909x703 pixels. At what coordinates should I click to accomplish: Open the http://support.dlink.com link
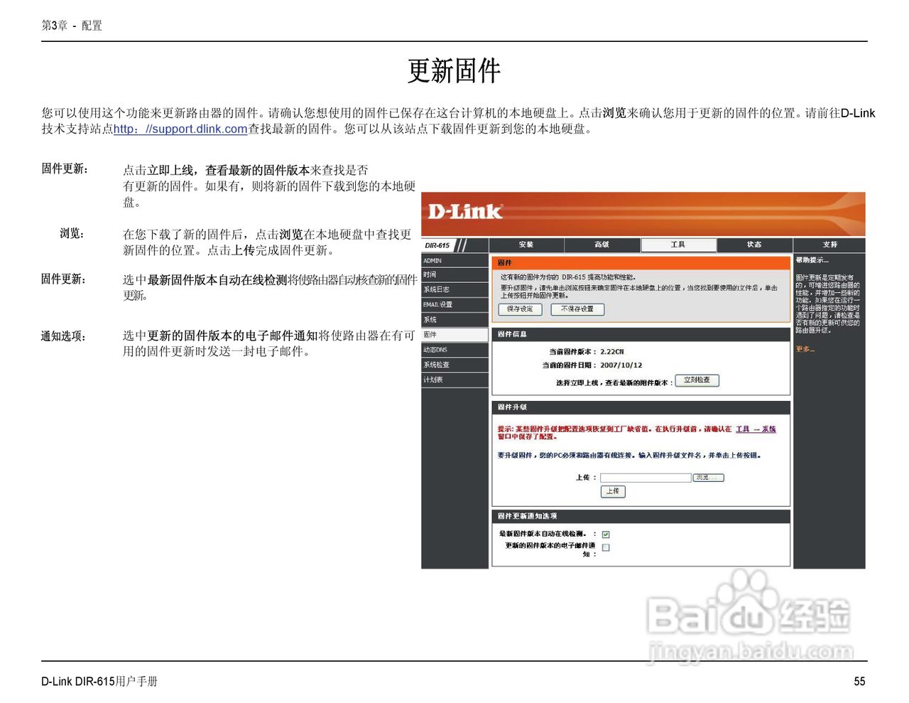coord(180,129)
